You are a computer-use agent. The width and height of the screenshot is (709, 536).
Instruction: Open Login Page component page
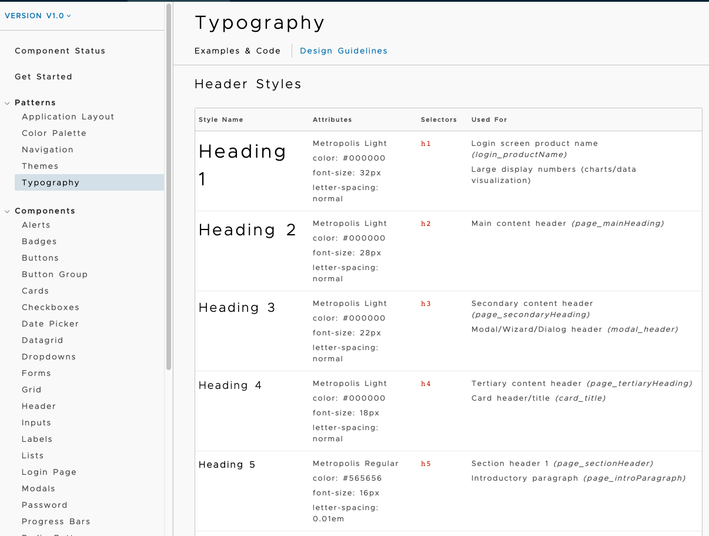click(49, 472)
